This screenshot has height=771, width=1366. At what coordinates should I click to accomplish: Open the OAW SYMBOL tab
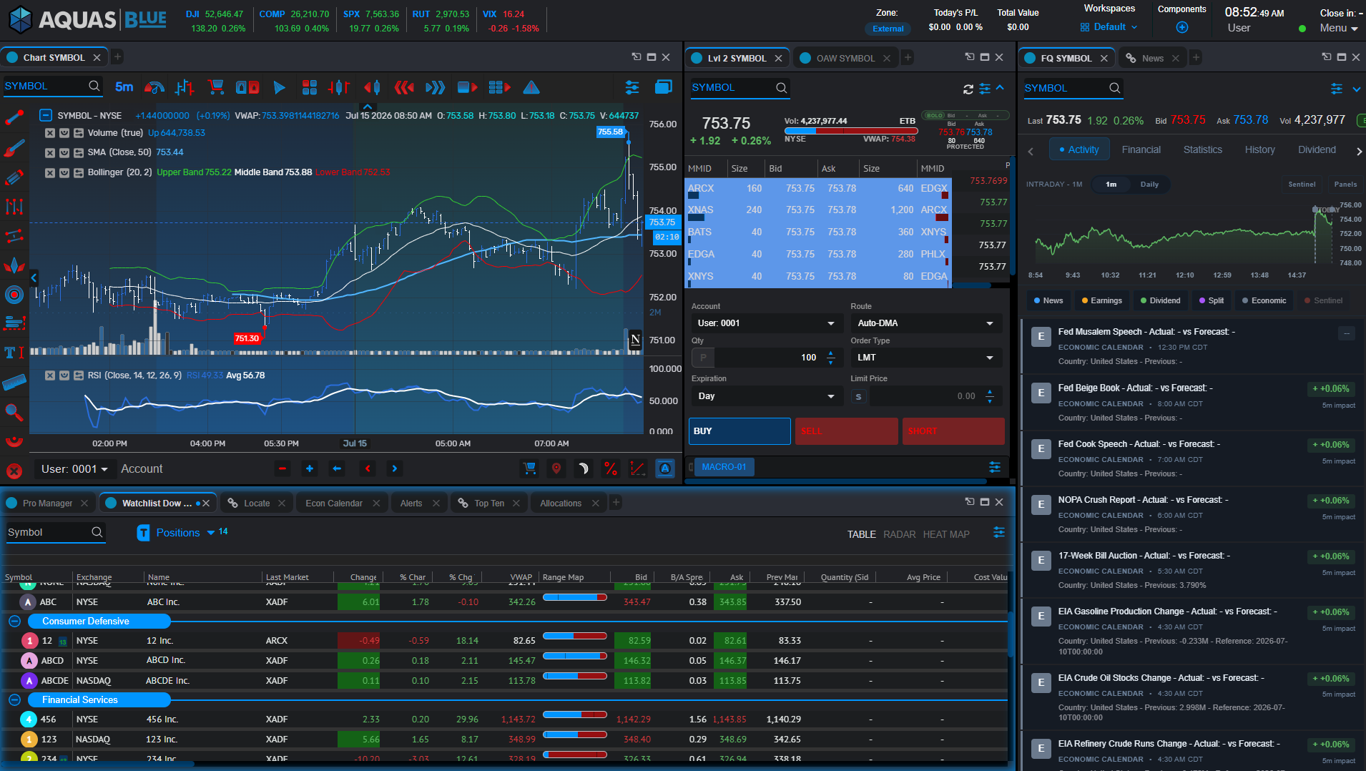pos(845,58)
